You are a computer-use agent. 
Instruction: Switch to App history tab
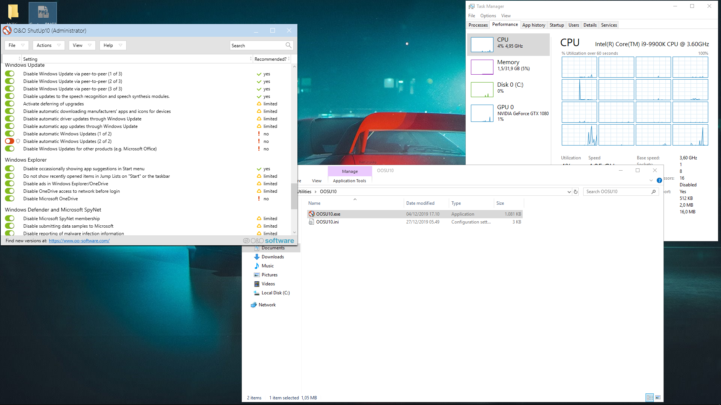pyautogui.click(x=534, y=25)
